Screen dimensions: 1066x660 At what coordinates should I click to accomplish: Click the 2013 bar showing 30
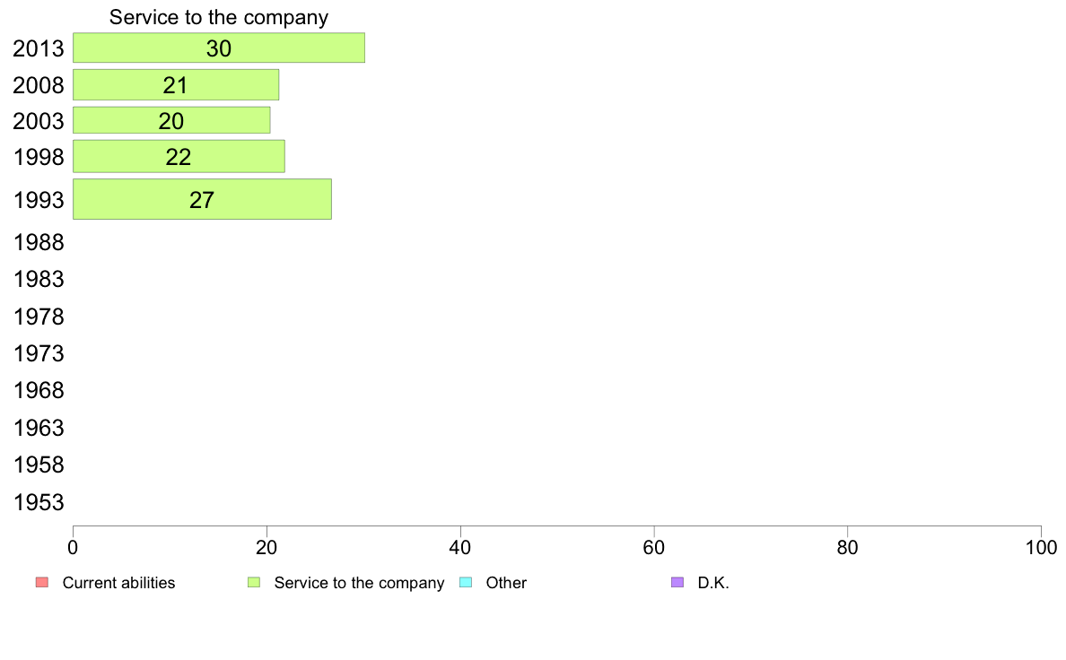[219, 48]
